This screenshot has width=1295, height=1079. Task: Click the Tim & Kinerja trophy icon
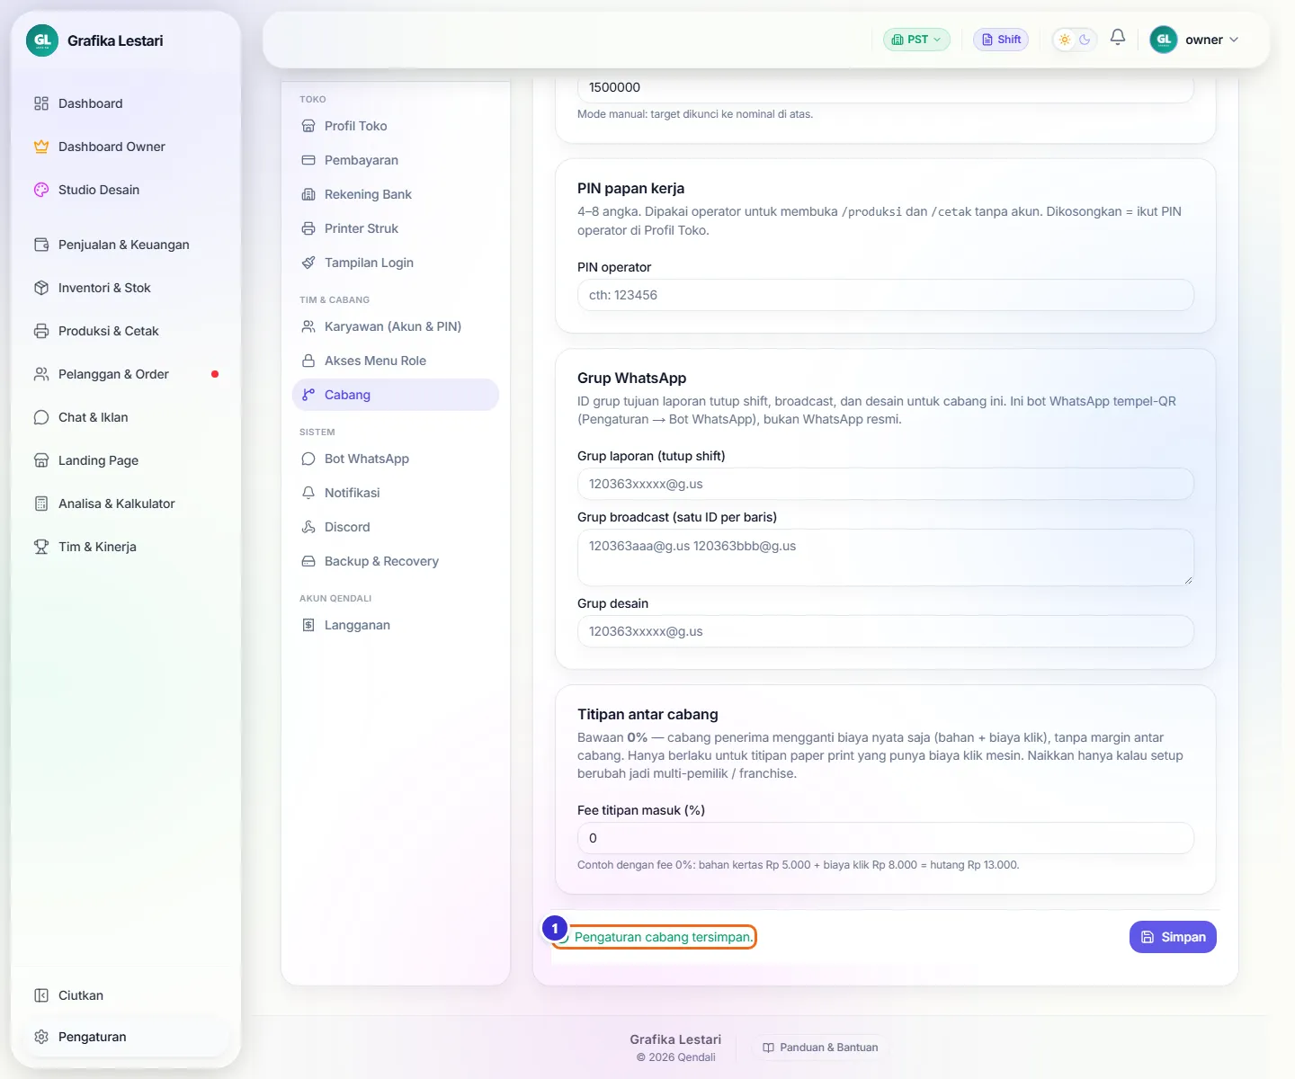41,547
